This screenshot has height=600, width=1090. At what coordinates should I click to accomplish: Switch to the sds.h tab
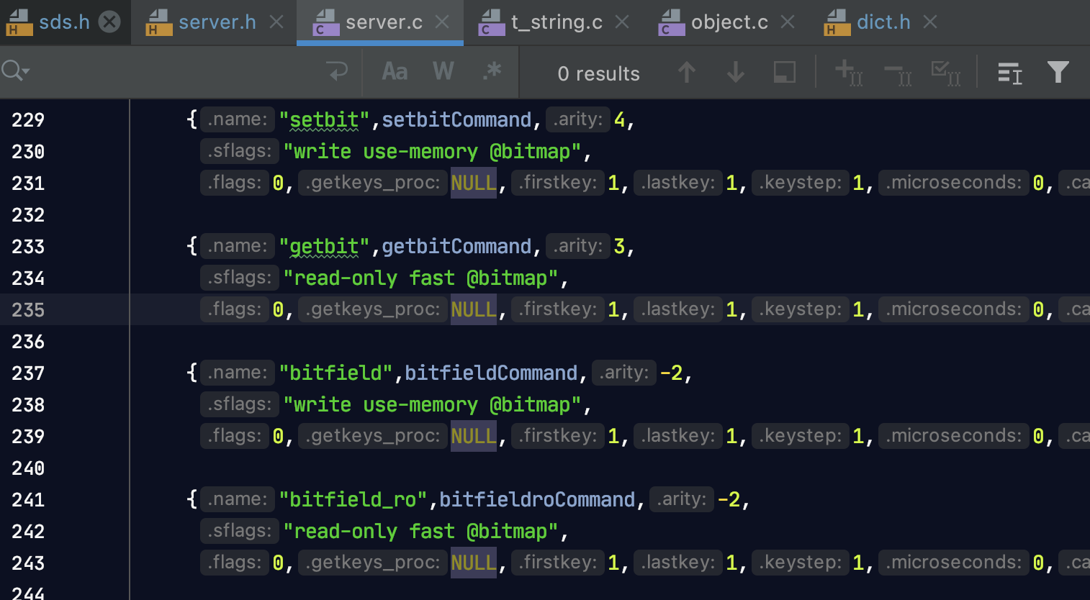tap(64, 22)
